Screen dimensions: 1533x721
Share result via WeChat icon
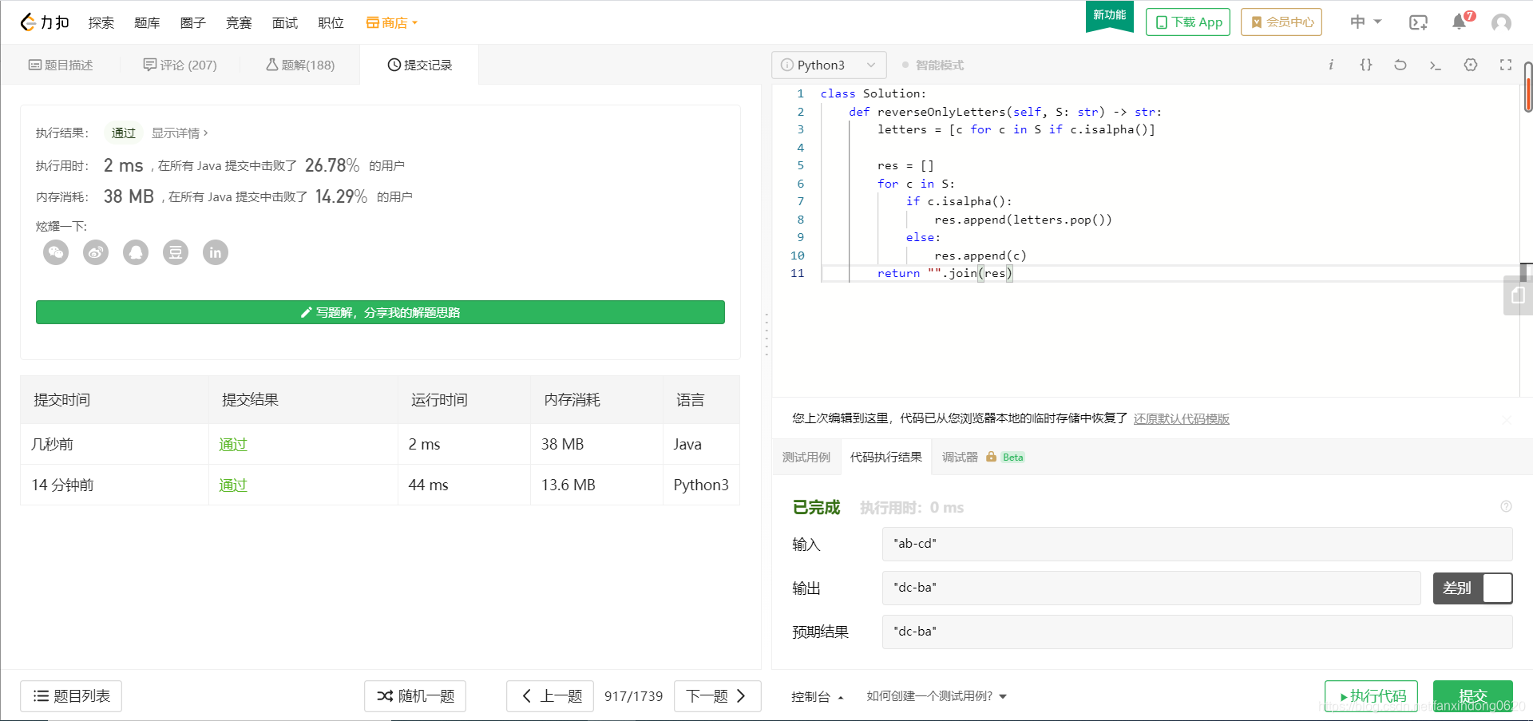(x=56, y=252)
